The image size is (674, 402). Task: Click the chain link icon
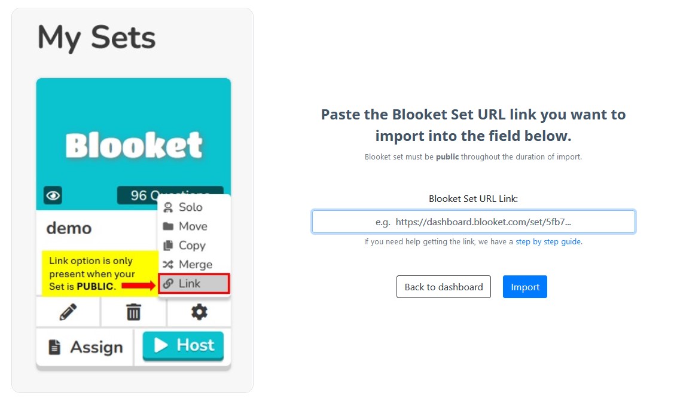tap(168, 284)
